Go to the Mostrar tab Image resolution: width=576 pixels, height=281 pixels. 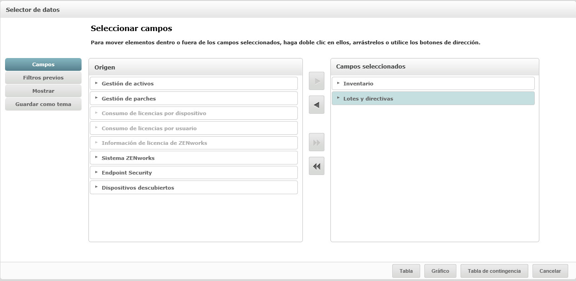(43, 91)
